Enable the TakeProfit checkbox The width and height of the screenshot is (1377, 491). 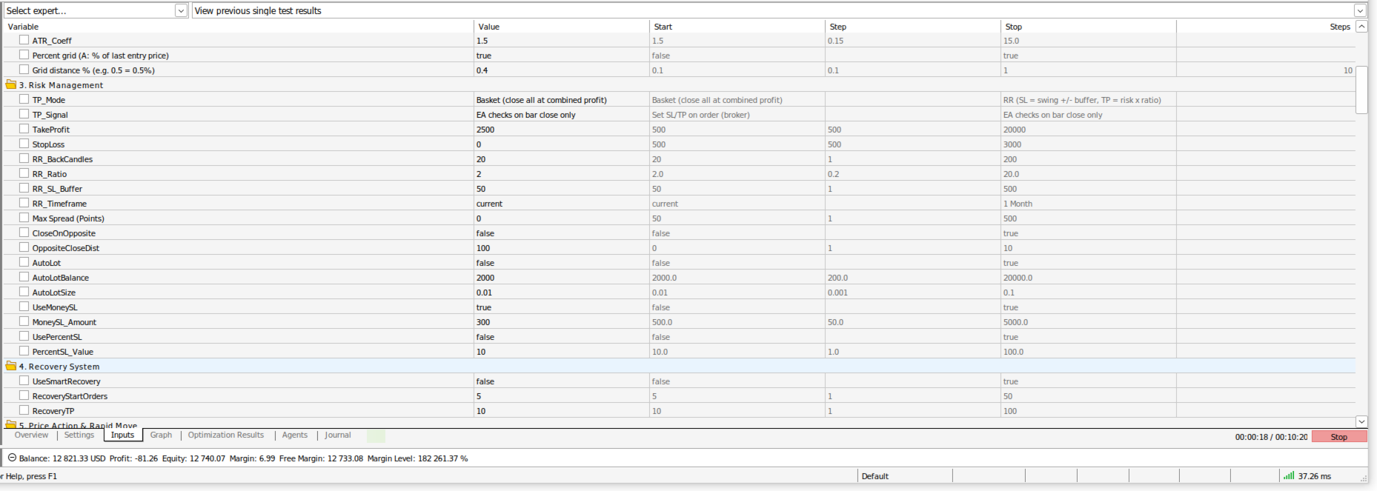click(x=24, y=129)
